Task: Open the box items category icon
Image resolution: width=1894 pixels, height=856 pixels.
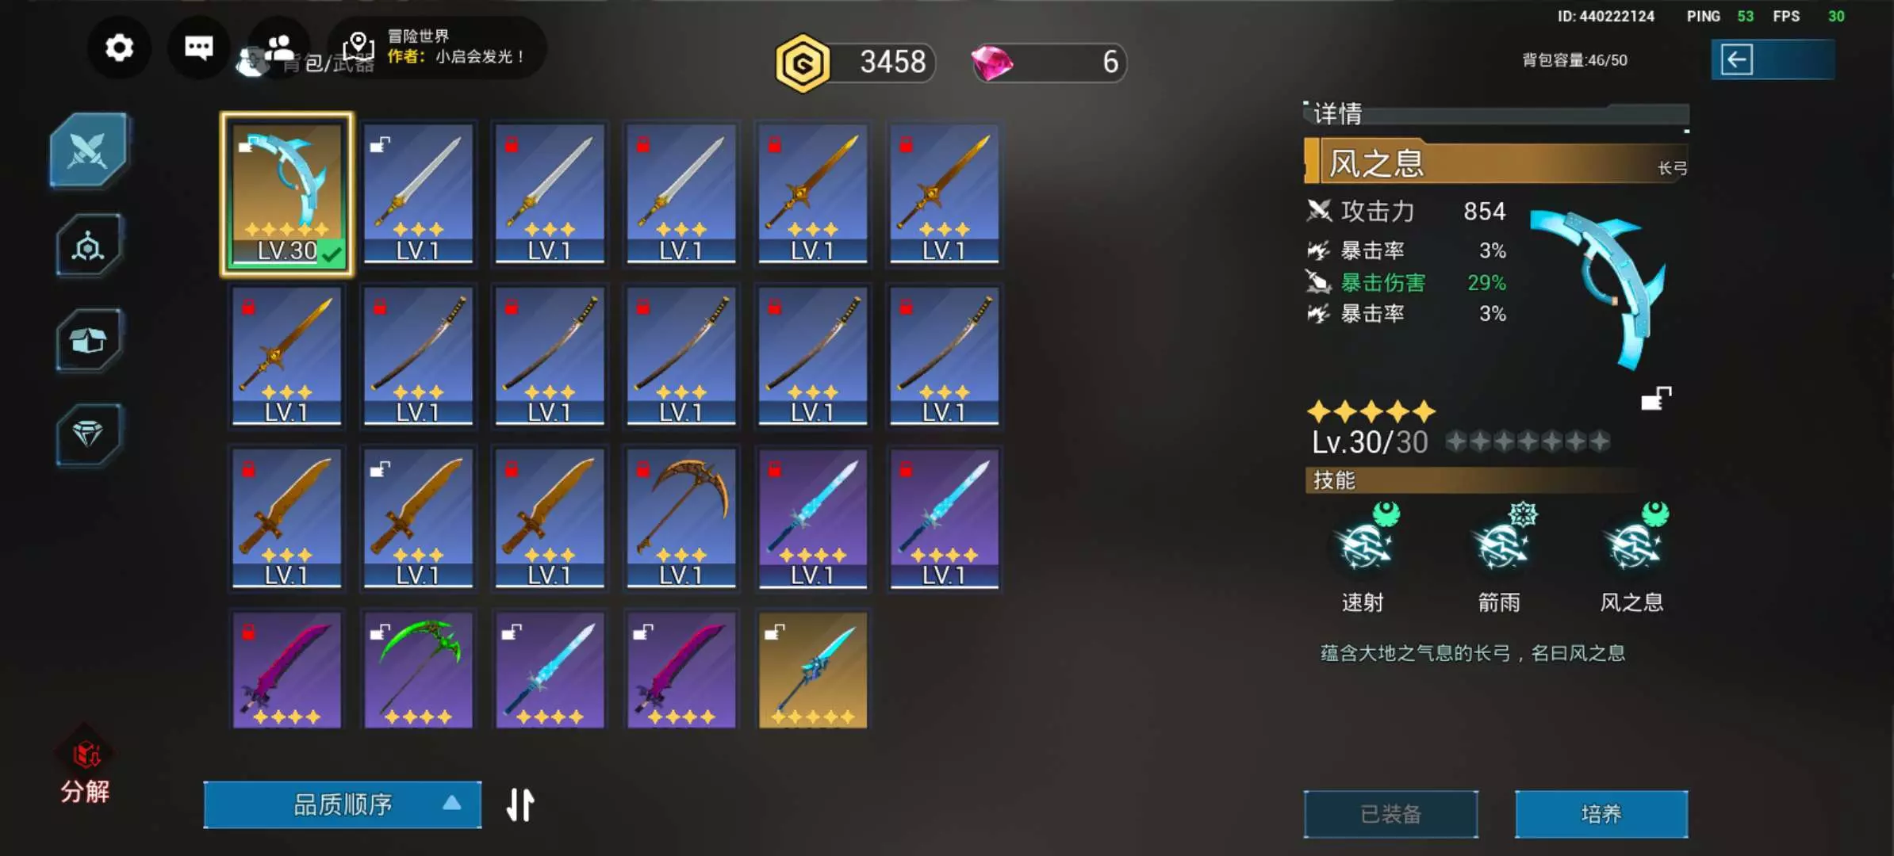Action: (x=88, y=340)
